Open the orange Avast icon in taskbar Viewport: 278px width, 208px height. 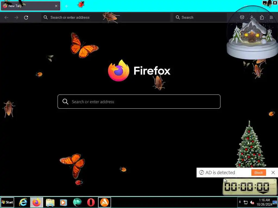(105, 202)
